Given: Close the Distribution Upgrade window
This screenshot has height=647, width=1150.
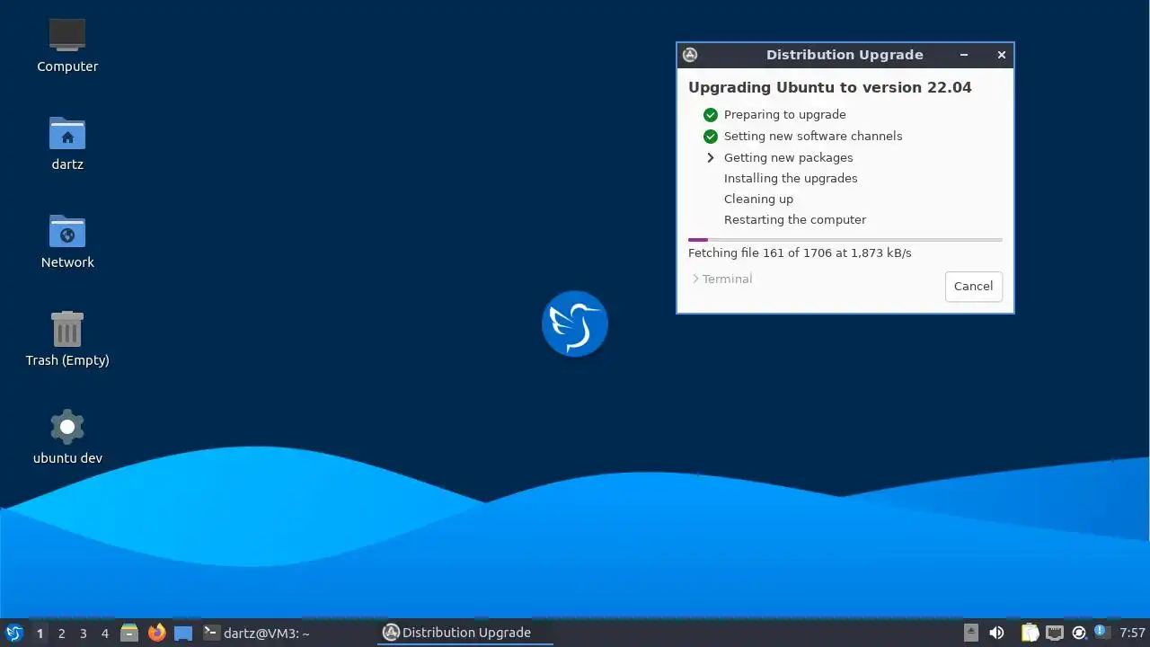Looking at the screenshot, I should (x=1002, y=55).
